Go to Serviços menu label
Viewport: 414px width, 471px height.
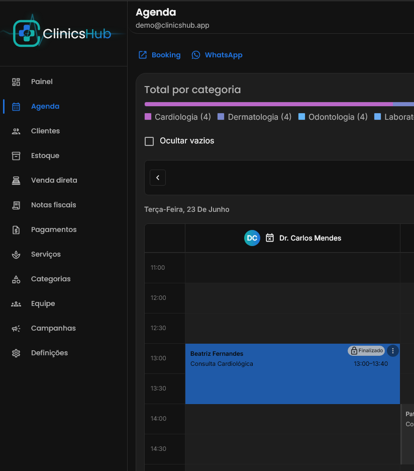(46, 254)
